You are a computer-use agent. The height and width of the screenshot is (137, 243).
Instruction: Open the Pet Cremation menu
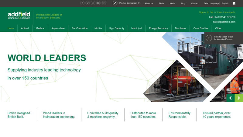[80, 28]
